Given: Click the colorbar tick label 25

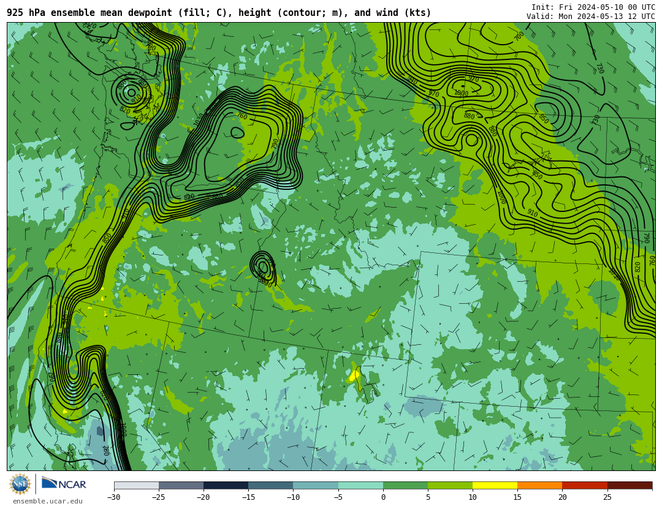Looking at the screenshot, I should tap(607, 497).
